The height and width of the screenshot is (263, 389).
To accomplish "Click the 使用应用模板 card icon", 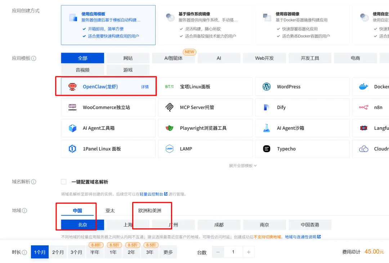I will pyautogui.click(x=73, y=17).
